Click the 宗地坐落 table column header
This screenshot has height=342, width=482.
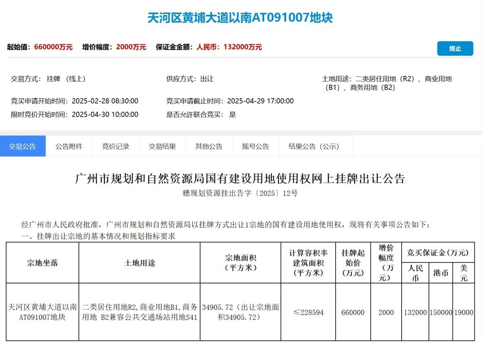42,263
